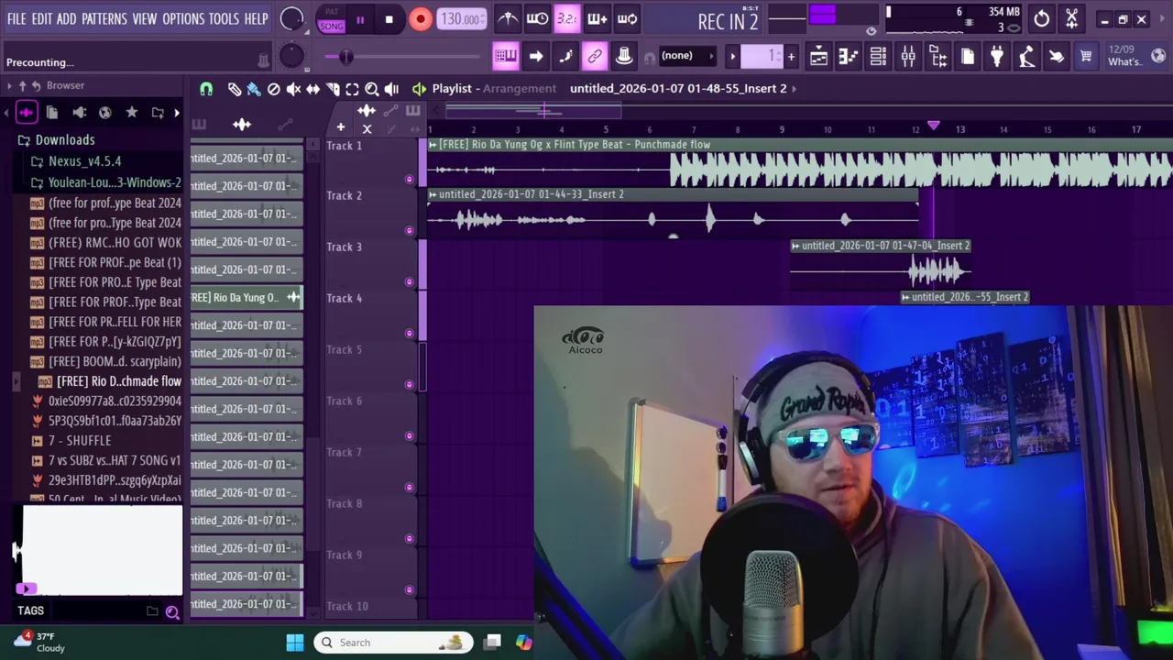Open the PATTERNS menu
1173x660 pixels.
coord(104,18)
